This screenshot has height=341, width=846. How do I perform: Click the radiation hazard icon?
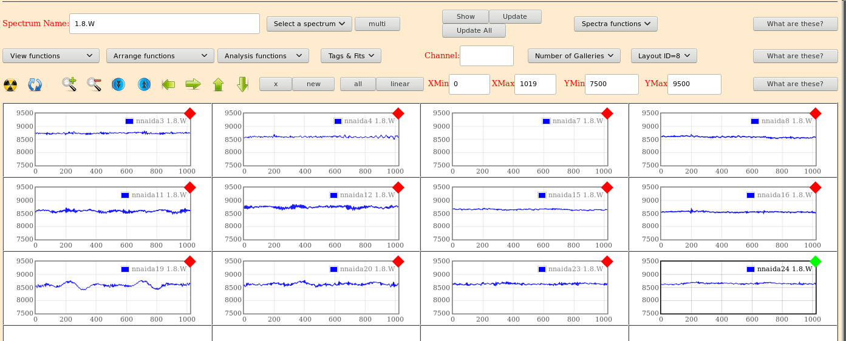pos(10,84)
